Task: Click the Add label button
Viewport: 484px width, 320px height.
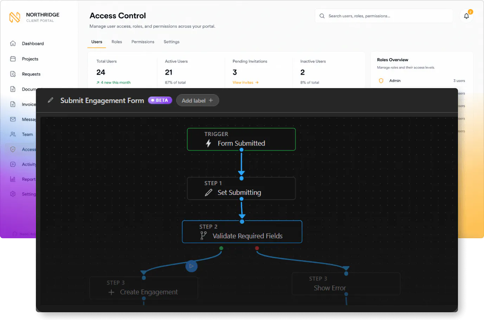Action: tap(197, 100)
